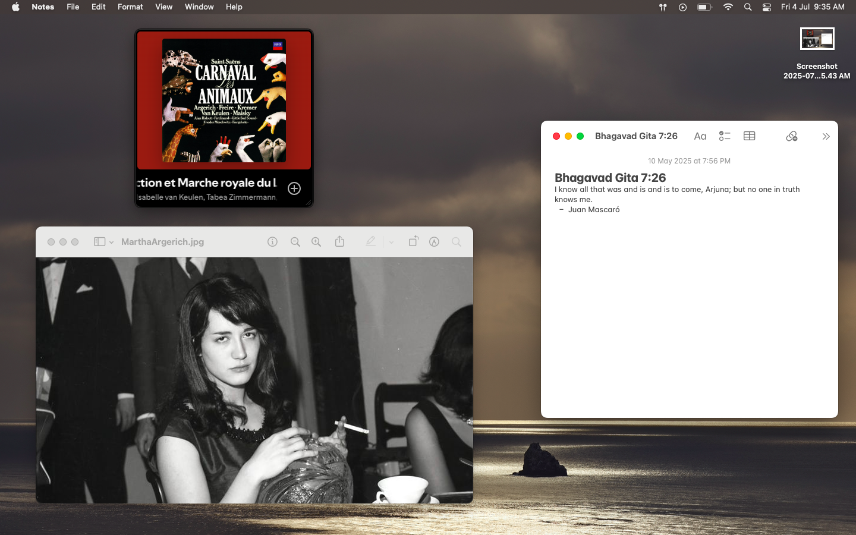Expand the highlight options chevron in Preview
The height and width of the screenshot is (535, 856).
coord(391,243)
